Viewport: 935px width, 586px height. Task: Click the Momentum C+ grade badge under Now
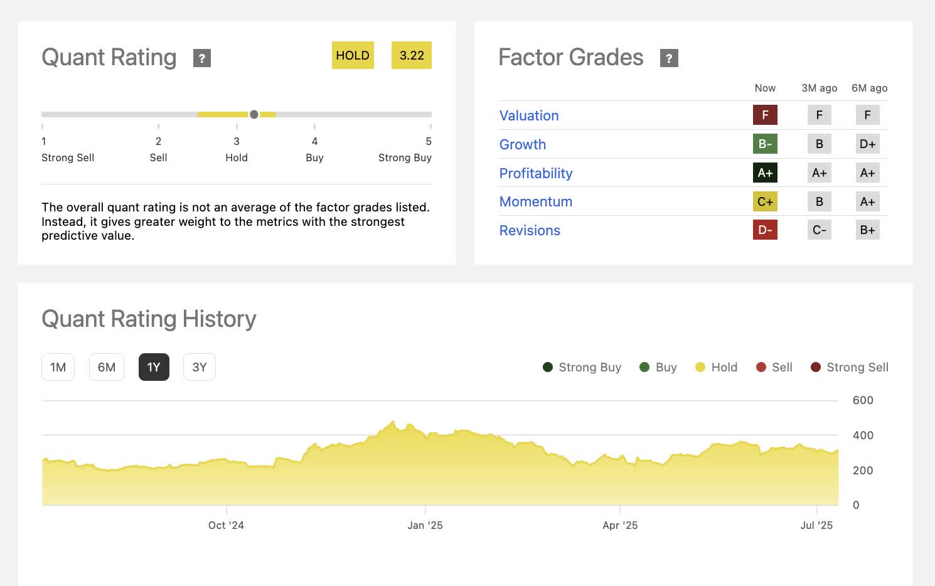click(x=765, y=201)
